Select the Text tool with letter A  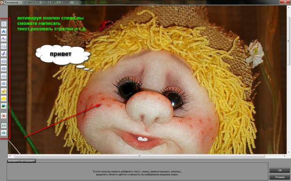[x=4, y=31]
